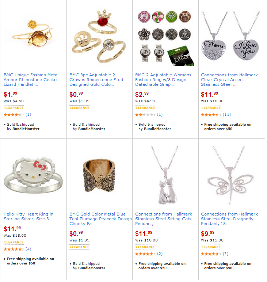
Task: Open Hallmark Stainless Steel Sitting Cats Pendant
Action: (x=164, y=219)
